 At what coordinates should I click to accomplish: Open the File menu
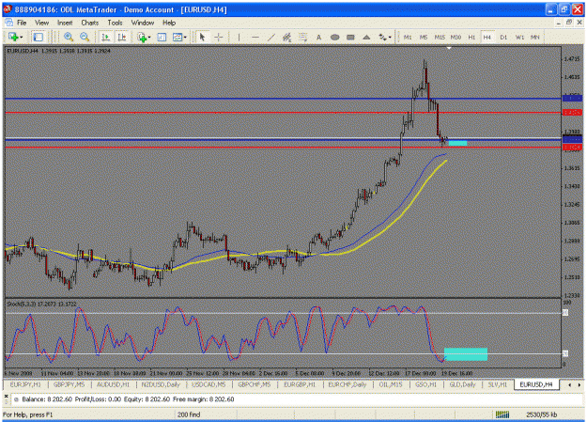tap(22, 23)
